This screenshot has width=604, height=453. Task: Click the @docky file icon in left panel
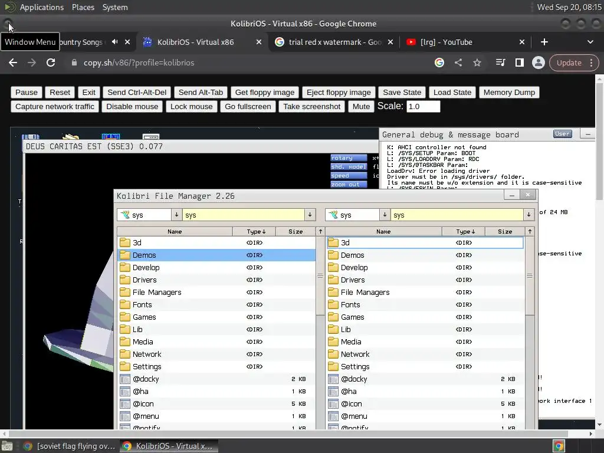(x=125, y=379)
